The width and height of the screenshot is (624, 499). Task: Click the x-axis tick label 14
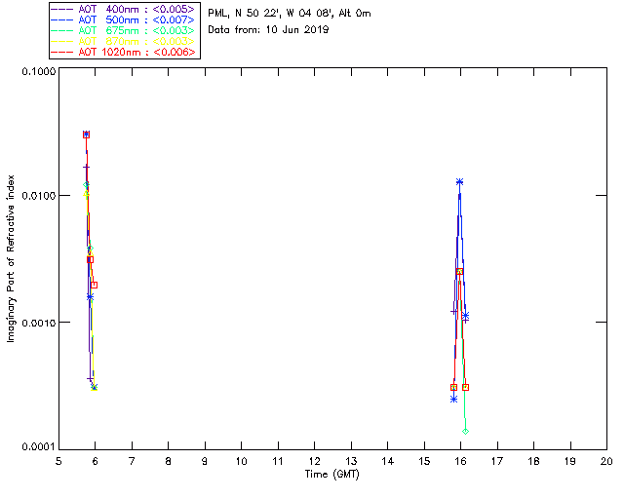tap(388, 461)
